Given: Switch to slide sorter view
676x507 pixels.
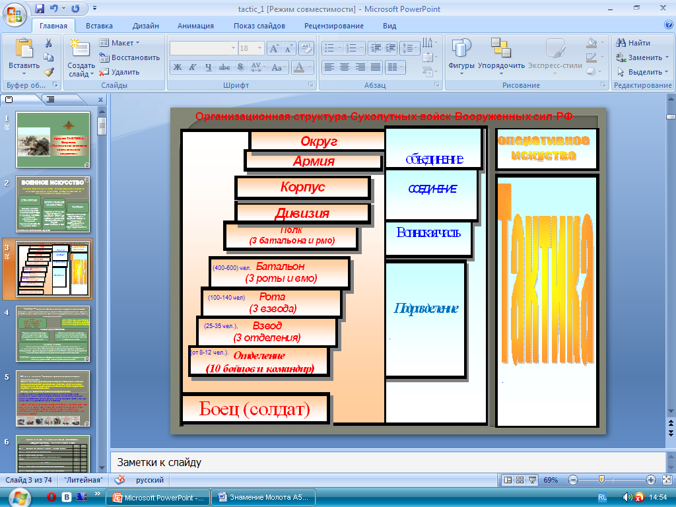Looking at the screenshot, I should [x=520, y=480].
